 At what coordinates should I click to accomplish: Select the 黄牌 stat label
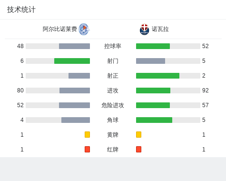point(113,135)
